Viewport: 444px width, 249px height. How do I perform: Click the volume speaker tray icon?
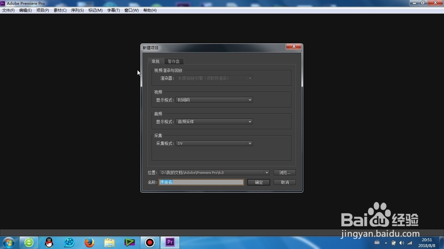401,243
